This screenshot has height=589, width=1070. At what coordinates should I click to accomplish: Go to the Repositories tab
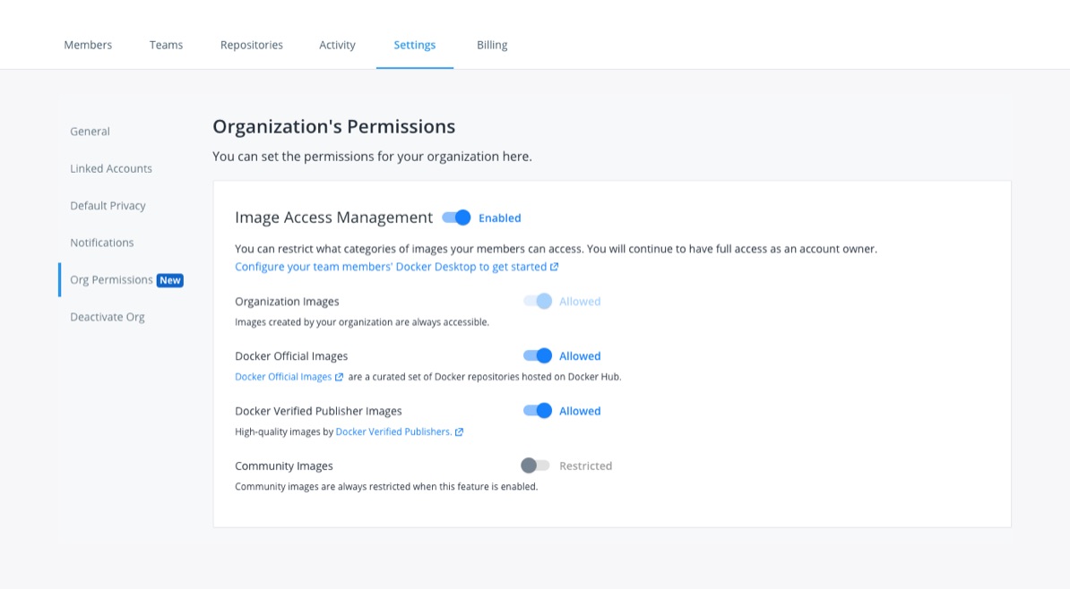pos(251,45)
